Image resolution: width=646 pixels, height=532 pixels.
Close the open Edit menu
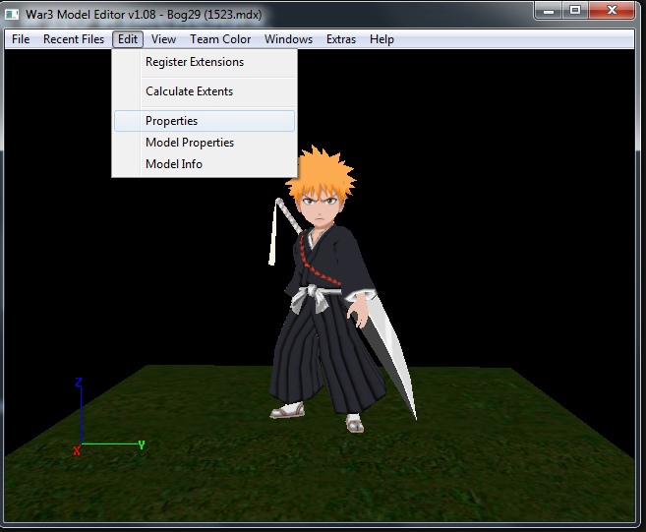pos(128,39)
